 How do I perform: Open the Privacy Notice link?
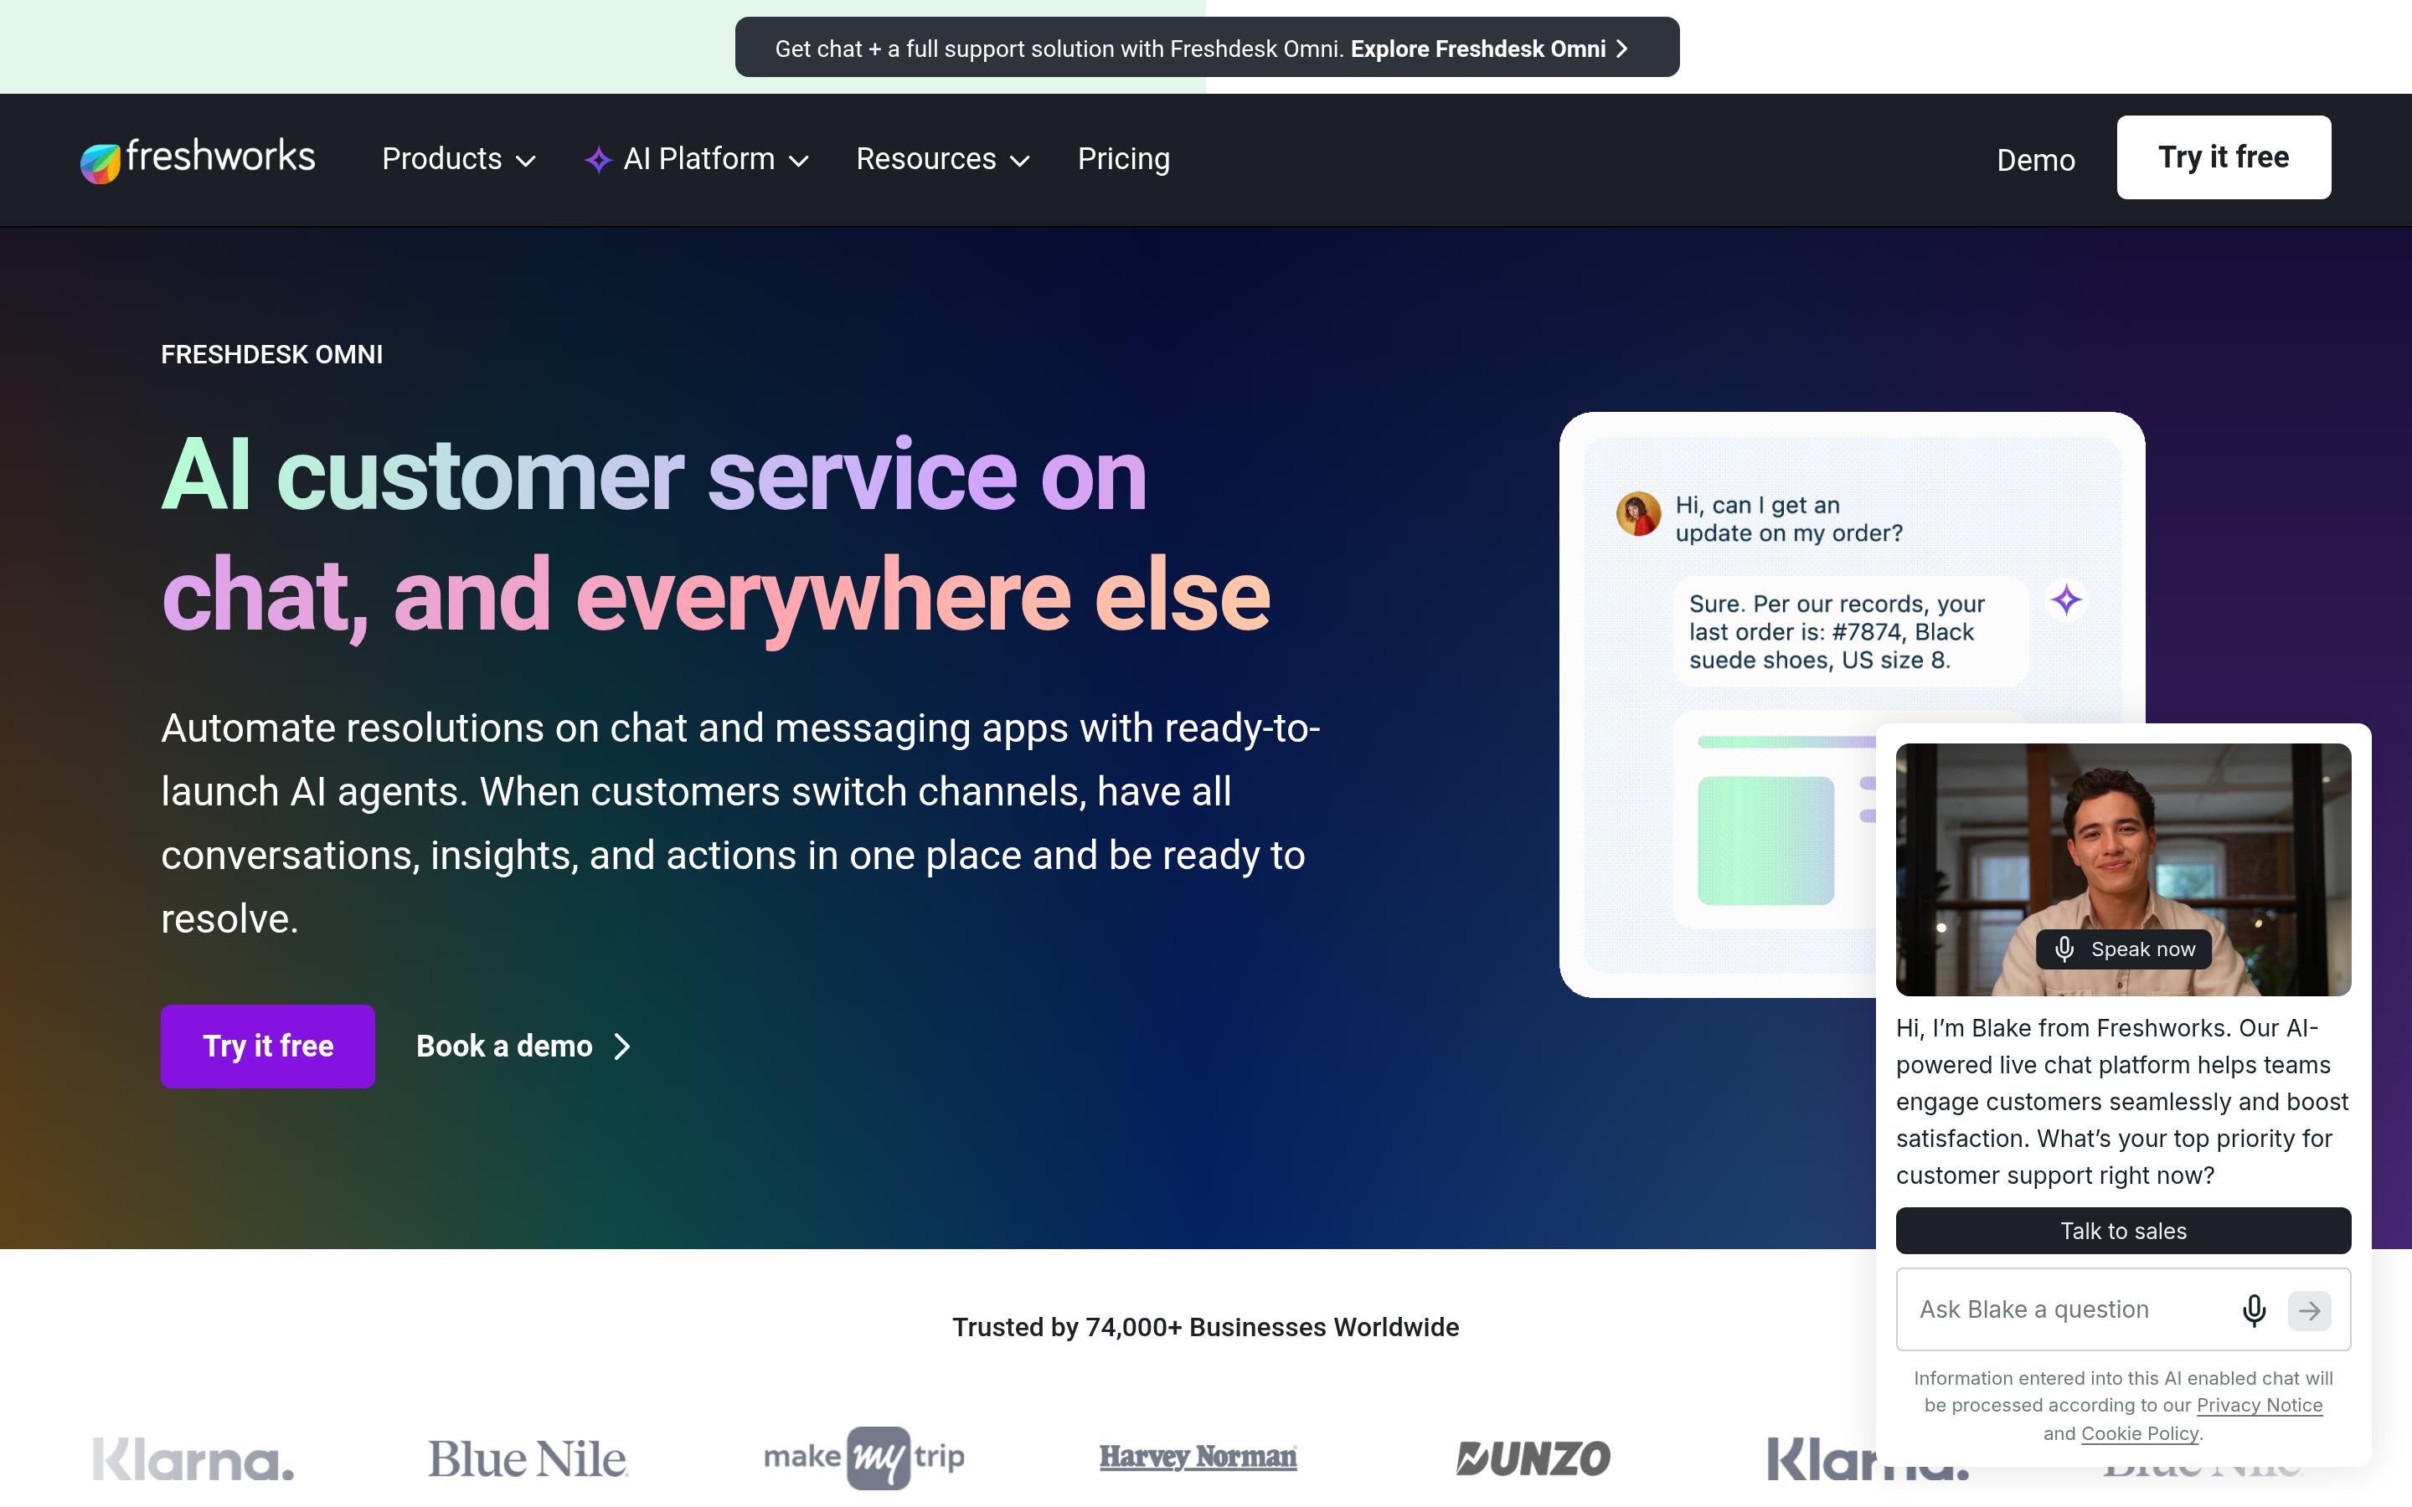pos(2260,1406)
